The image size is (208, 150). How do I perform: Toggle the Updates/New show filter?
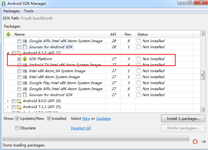tap(17, 118)
